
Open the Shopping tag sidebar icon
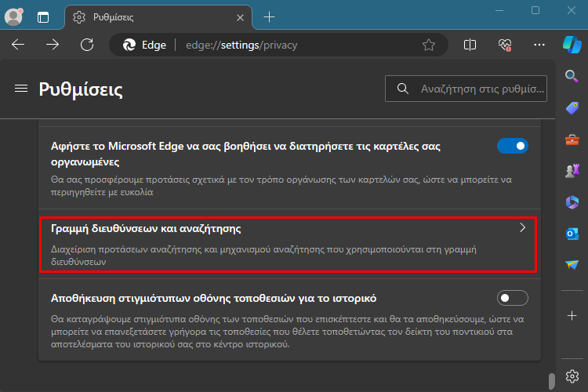pos(572,108)
